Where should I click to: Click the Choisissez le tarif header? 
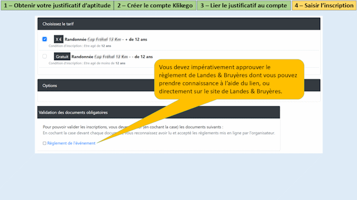(x=179, y=24)
